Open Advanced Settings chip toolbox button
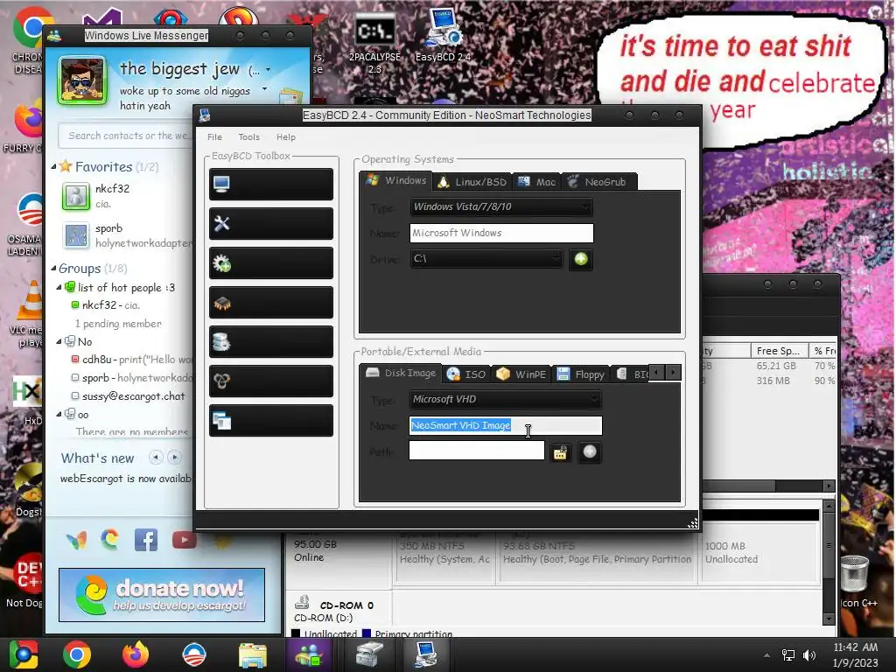Viewport: 896px width, 672px height. point(271,302)
